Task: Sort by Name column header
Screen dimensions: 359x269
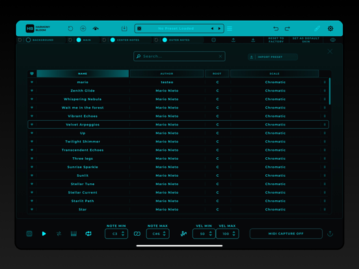Action: [83, 73]
